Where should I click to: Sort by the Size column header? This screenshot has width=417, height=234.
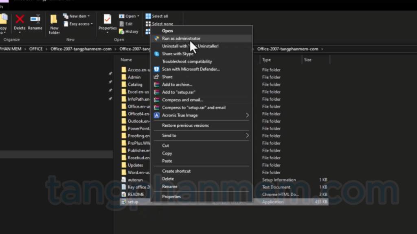click(308, 60)
